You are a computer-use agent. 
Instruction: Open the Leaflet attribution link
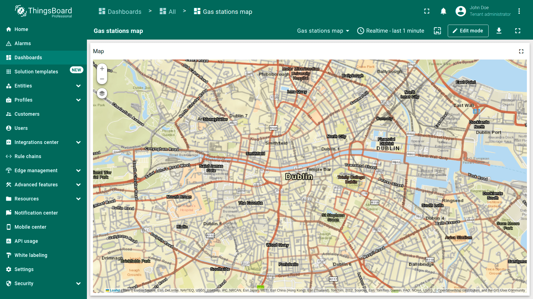(x=115, y=290)
